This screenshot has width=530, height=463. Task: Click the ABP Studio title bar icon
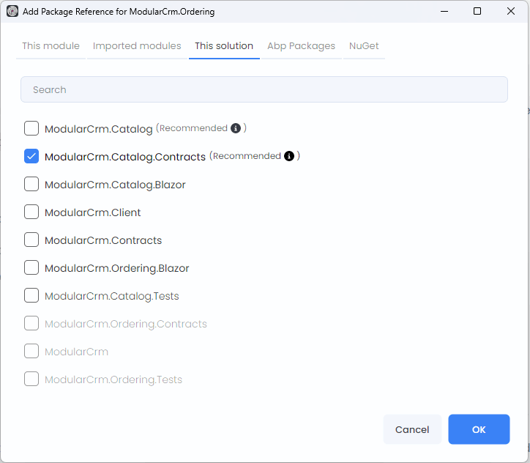(x=12, y=12)
